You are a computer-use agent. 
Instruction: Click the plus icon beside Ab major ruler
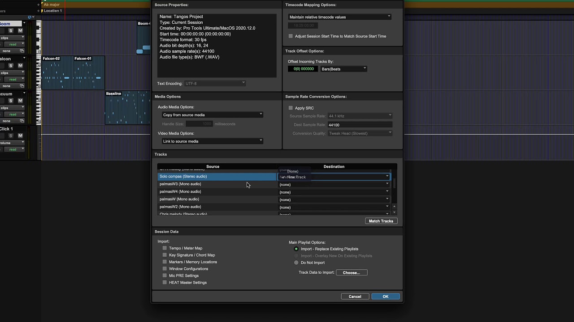(39, 4)
